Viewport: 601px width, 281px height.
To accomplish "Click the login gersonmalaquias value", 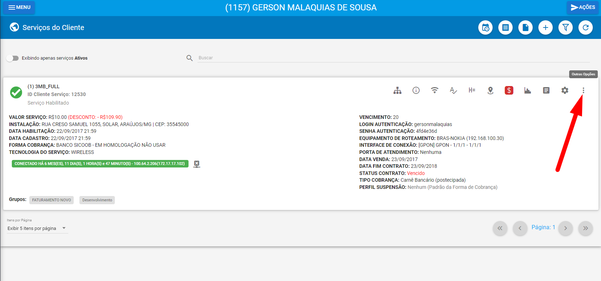I will (433, 124).
